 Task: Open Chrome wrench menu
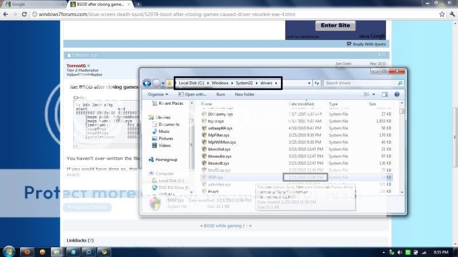(x=452, y=14)
